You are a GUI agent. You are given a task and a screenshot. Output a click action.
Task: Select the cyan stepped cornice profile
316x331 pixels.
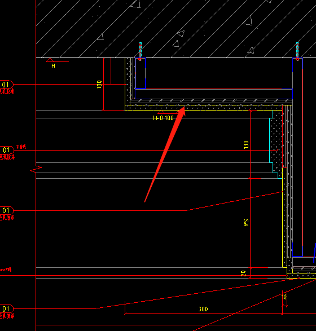pyautogui.click(x=276, y=144)
